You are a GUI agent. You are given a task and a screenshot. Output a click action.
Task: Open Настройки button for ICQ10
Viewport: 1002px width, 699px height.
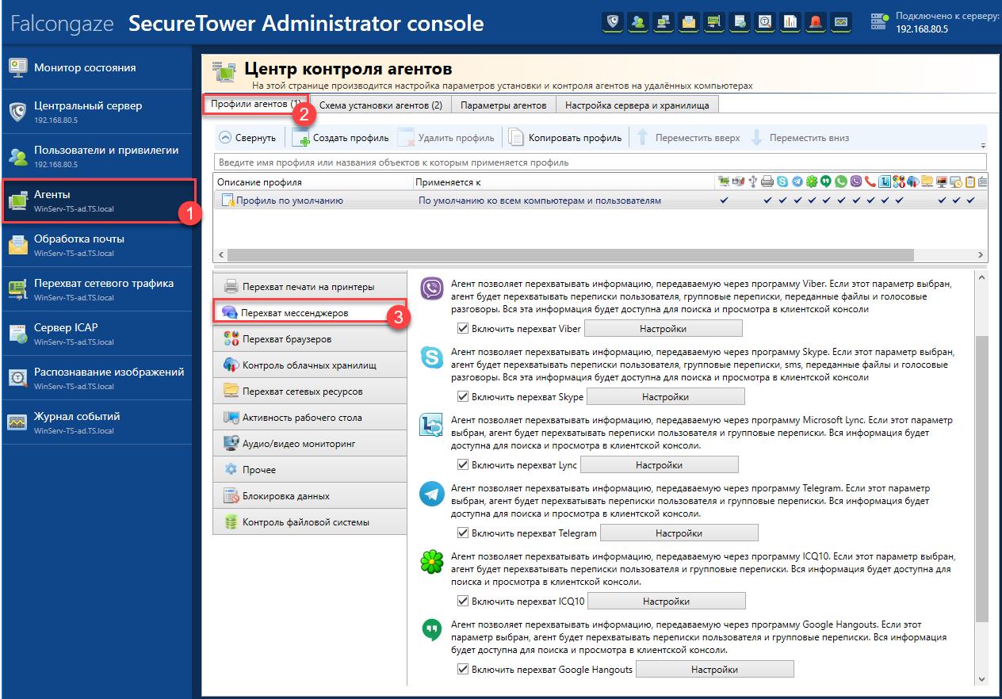pyautogui.click(x=666, y=602)
